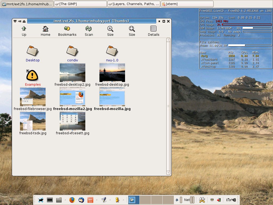Click the panel volume mixer slider

point(181,200)
